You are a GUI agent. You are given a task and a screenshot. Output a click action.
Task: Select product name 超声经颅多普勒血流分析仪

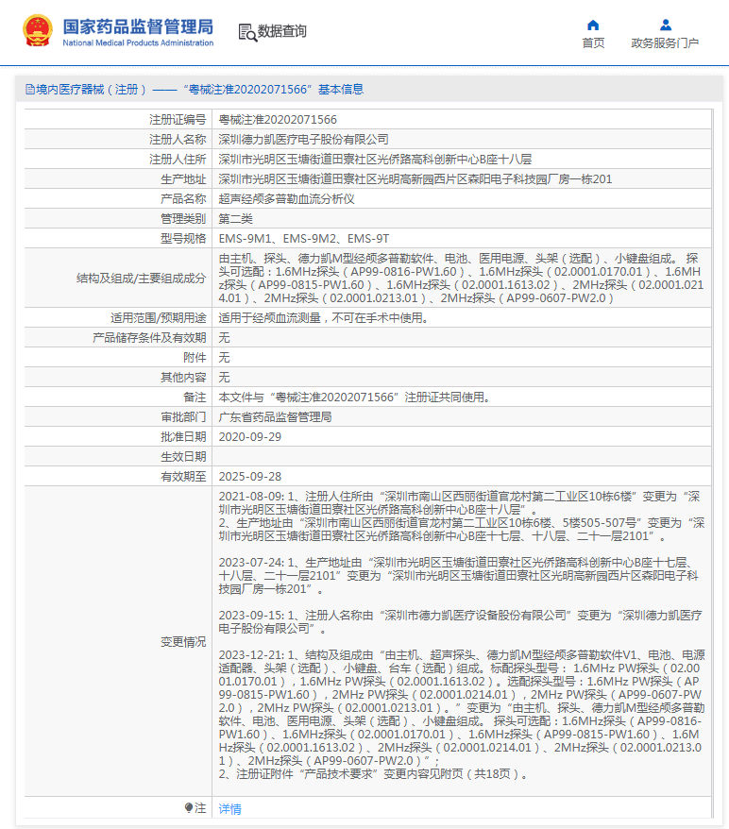[x=286, y=199]
